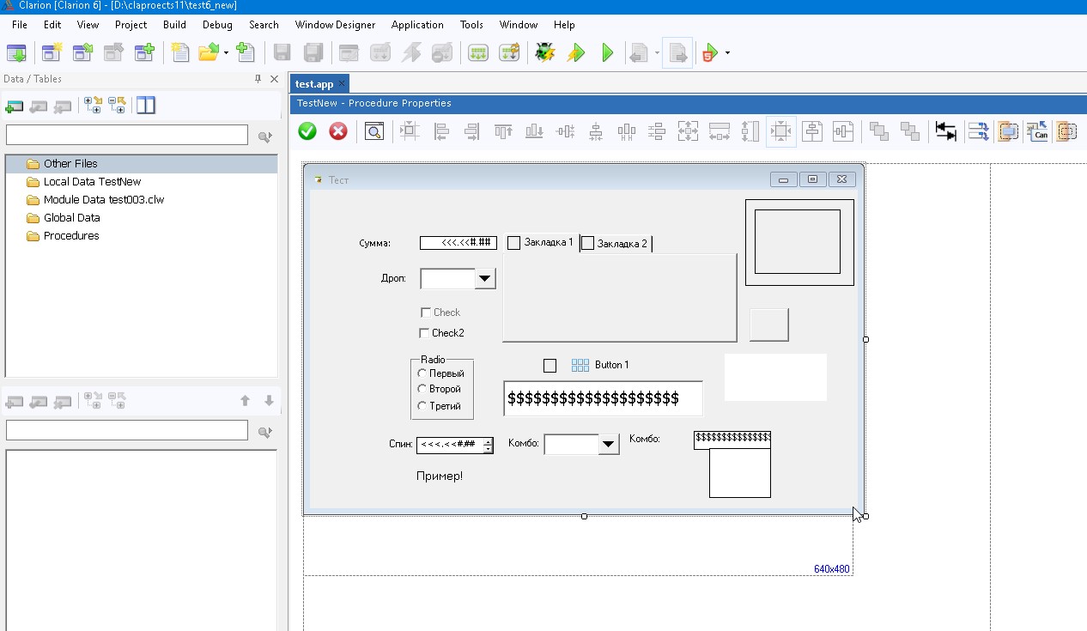Open the Дроп dropdown arrow
Viewport: 1087px width, 631px height.
click(485, 279)
